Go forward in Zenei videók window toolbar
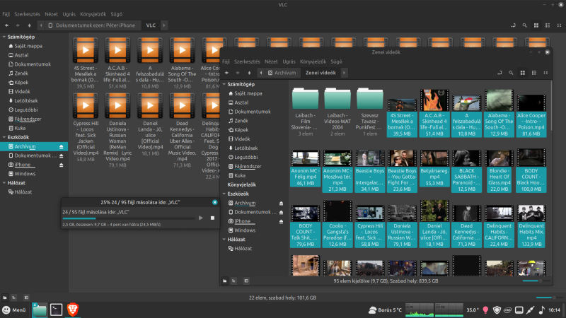 coord(238,73)
